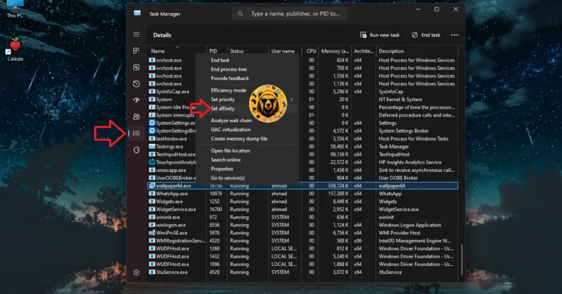This screenshot has height=294, width=562.
Task: Click the SystemSettings.exe gear process icon
Action: coord(152,123)
